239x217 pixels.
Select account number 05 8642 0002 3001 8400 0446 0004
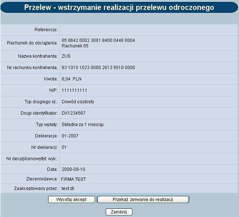tap(98, 40)
